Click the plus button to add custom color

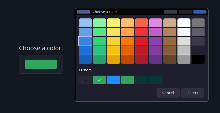click(85, 80)
